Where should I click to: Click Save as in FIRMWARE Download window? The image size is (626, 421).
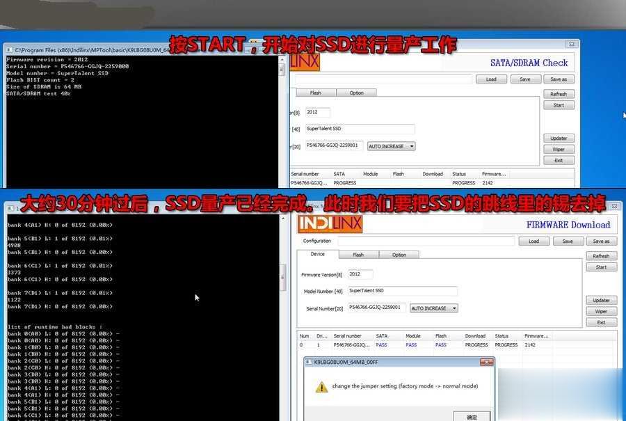click(x=601, y=241)
